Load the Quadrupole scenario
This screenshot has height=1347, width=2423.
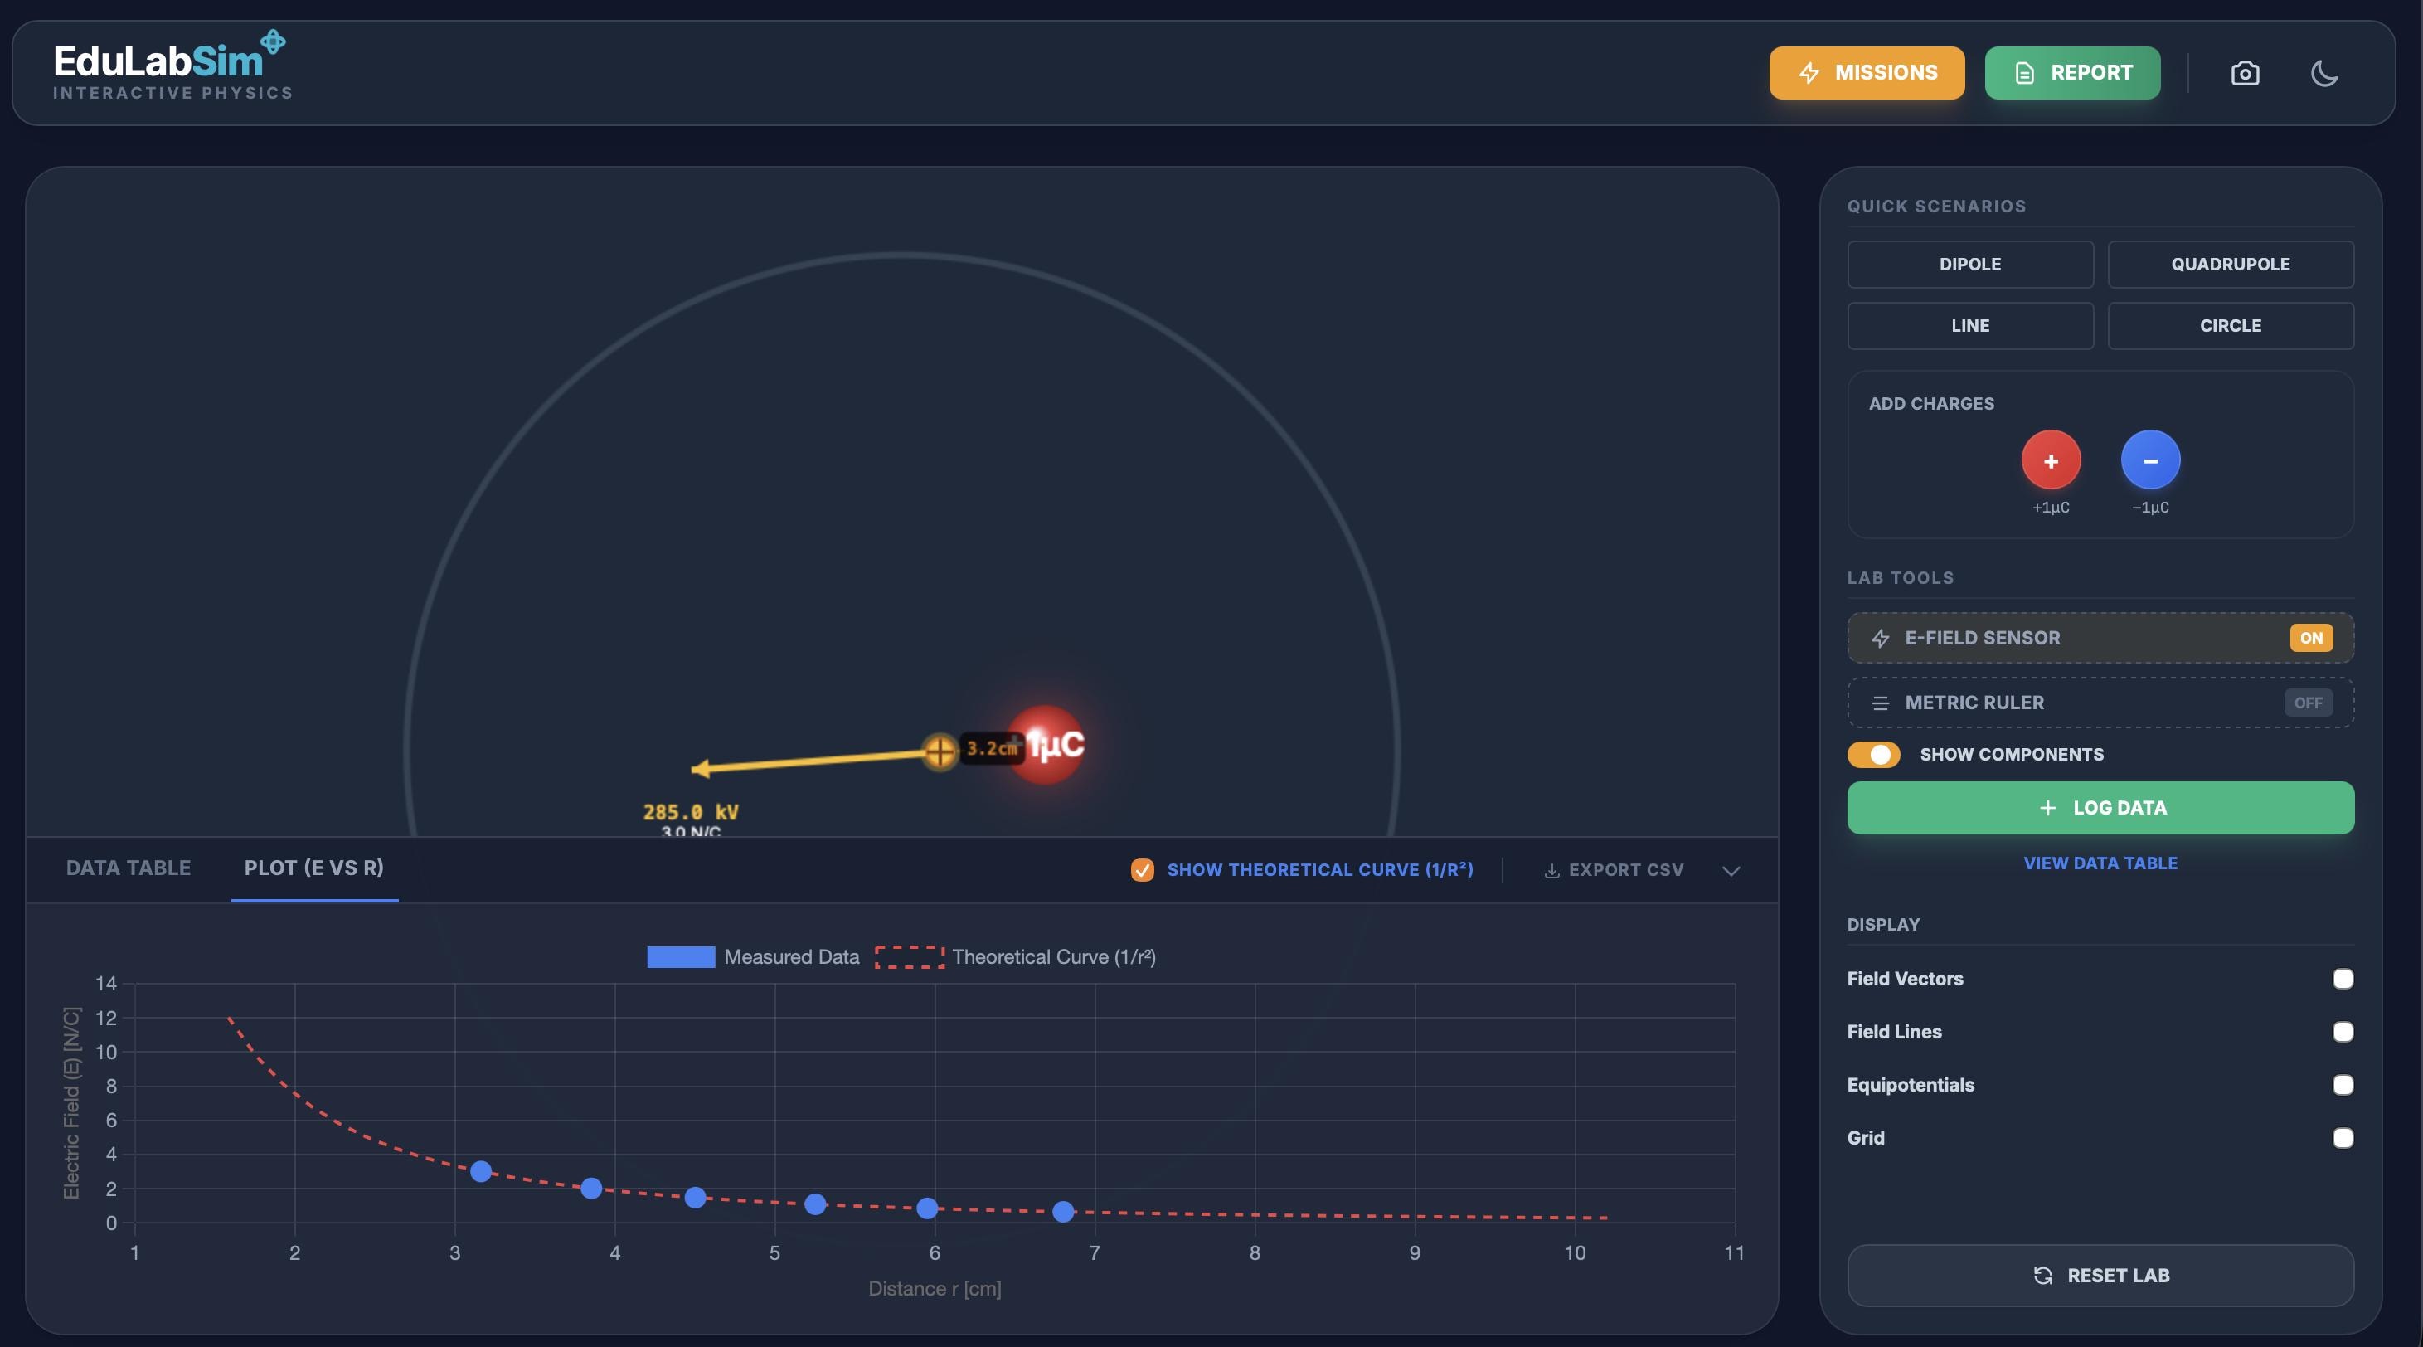tap(2230, 265)
